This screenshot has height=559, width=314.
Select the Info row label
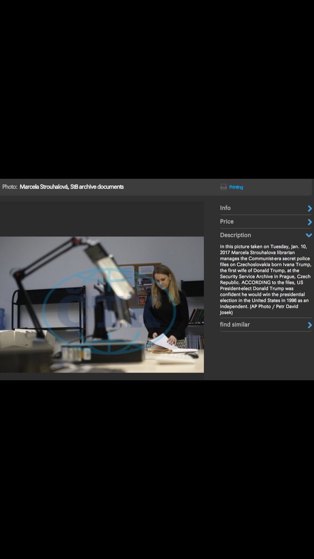pyautogui.click(x=225, y=208)
